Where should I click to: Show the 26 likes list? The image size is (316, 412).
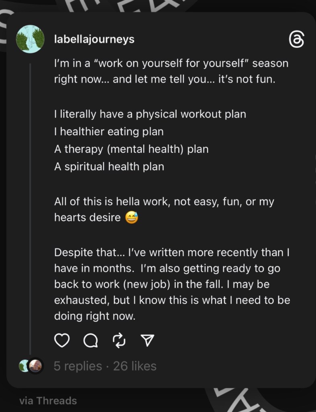135,366
